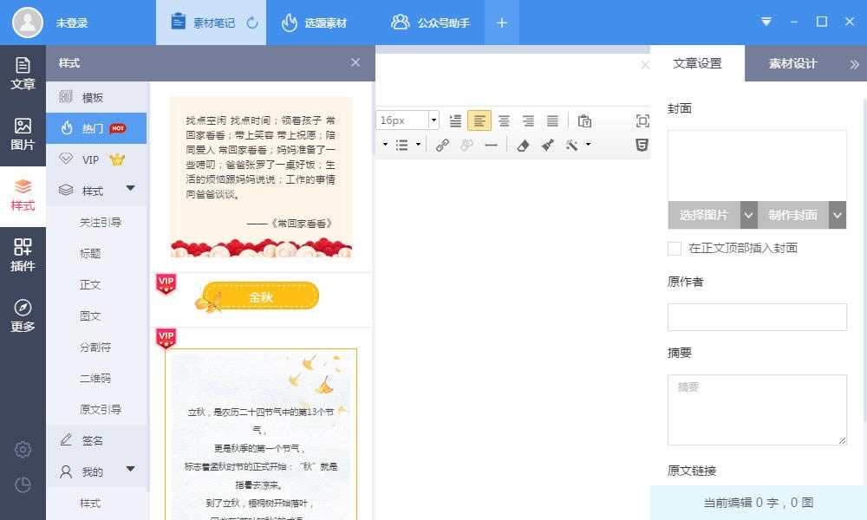Click the 制作封面 button
This screenshot has width=867, height=520.
click(x=792, y=215)
